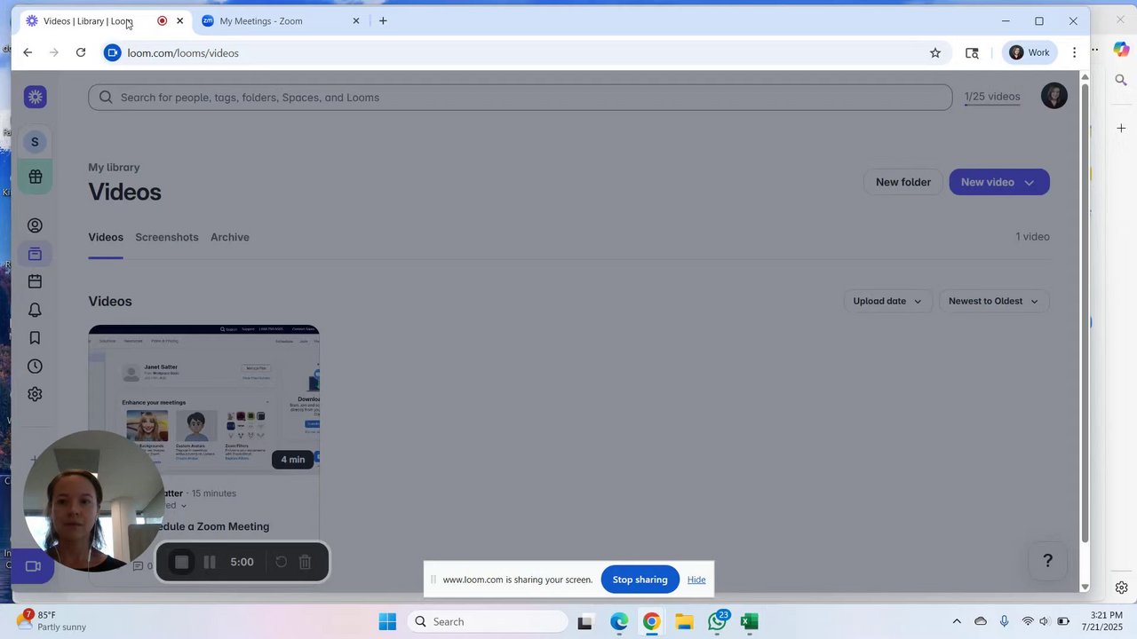Screen dimensions: 1137x639
Task: Click the taskbar Search box
Action: coord(487,622)
